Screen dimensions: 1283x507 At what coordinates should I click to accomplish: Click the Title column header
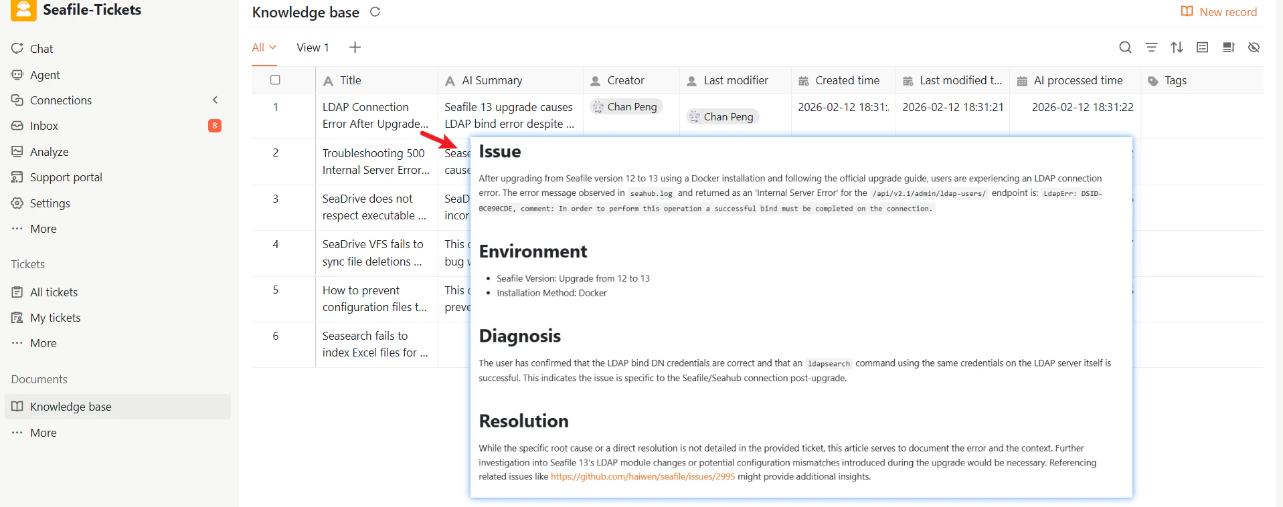coord(377,80)
